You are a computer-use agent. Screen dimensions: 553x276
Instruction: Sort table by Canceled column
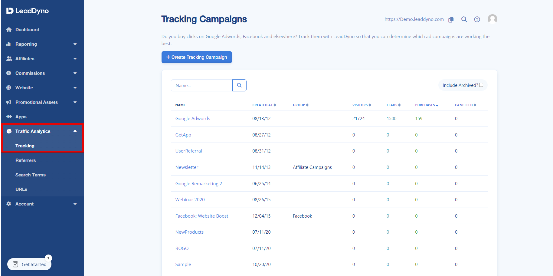(x=466, y=105)
